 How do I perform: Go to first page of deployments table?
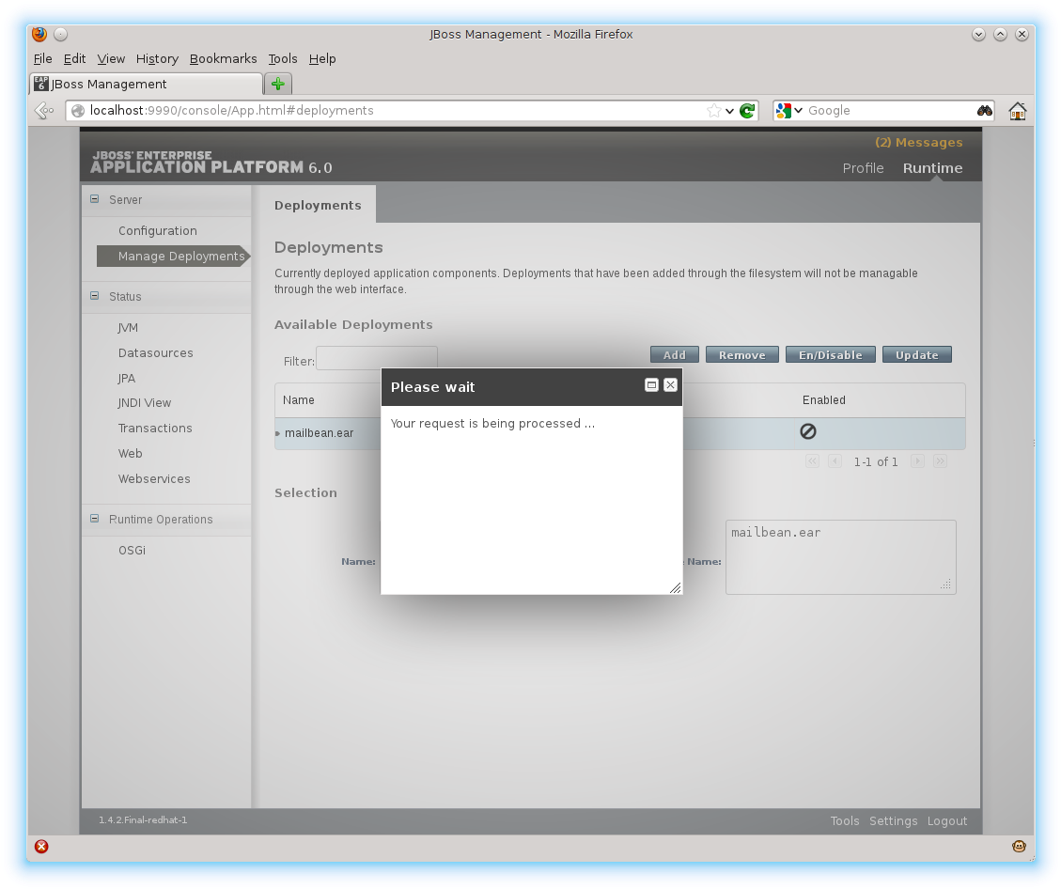click(x=813, y=461)
